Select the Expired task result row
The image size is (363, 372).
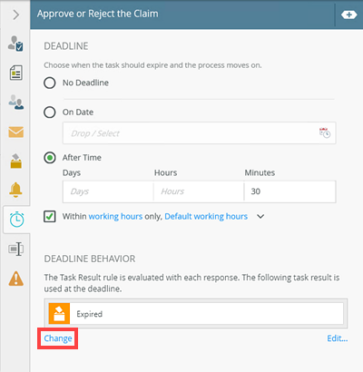coord(196,314)
